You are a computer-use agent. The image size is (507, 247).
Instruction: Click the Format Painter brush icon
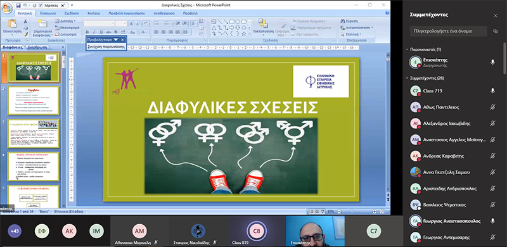[x=25, y=34]
